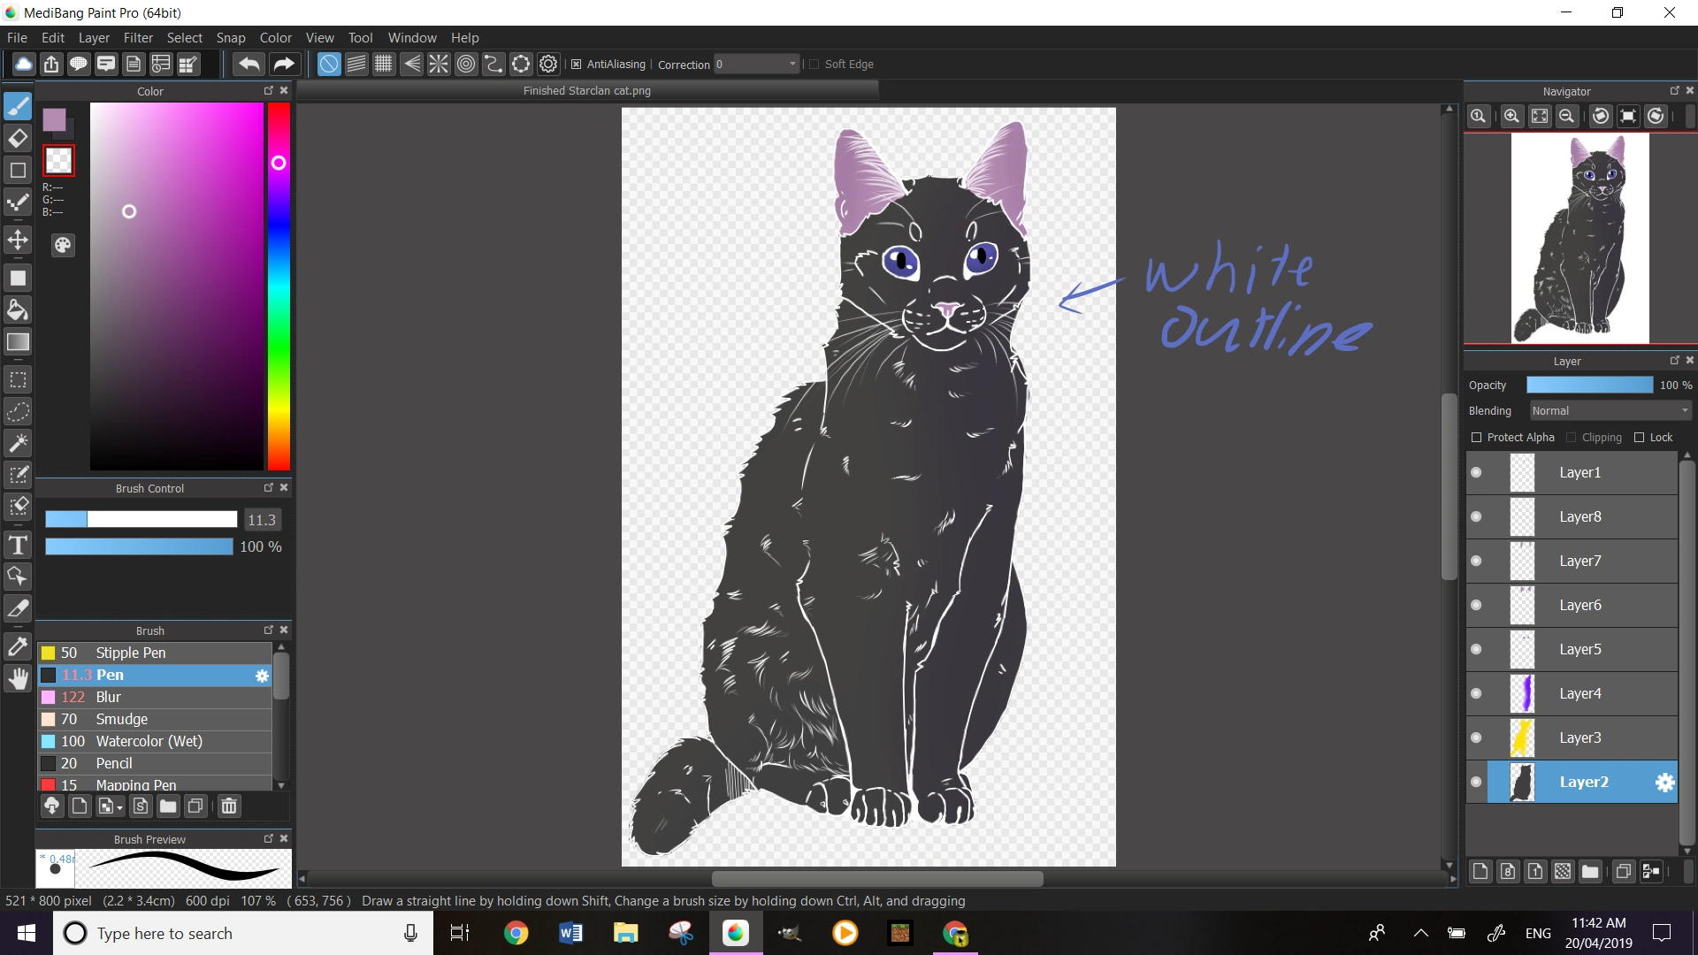Select the Move tool
The width and height of the screenshot is (1698, 955).
tap(18, 240)
